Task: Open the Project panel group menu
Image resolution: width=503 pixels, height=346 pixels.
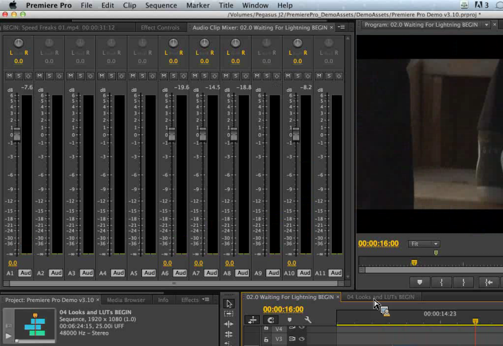Action: tap(206, 299)
